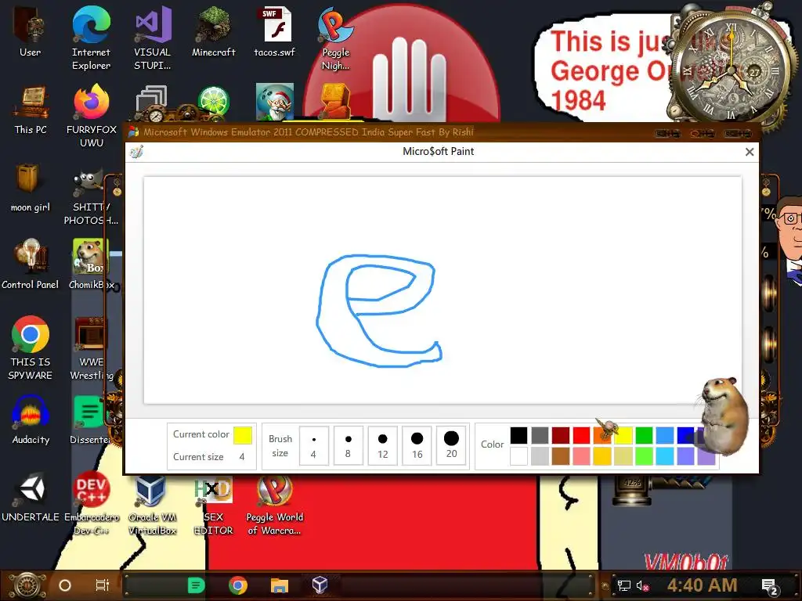Viewport: 802px width, 601px height.
Task: Pick the brown color swatch
Action: point(561,456)
